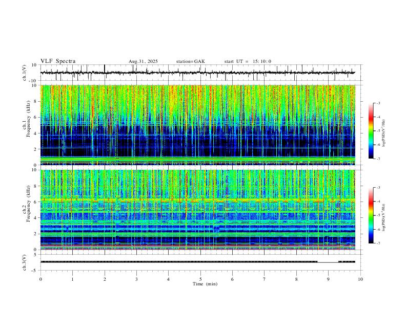Screen dimensions: 406x313
Task: Click the time axis tick label '0'
Action: 40,279
